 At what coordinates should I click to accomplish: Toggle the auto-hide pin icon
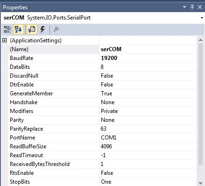click(192, 7)
